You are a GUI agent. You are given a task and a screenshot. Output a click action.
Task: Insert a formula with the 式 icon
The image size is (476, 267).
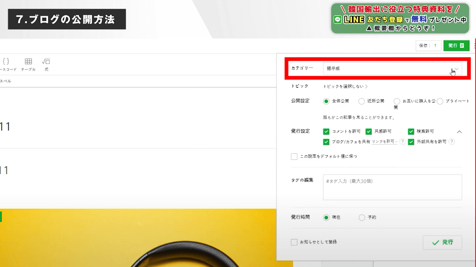pos(46,65)
